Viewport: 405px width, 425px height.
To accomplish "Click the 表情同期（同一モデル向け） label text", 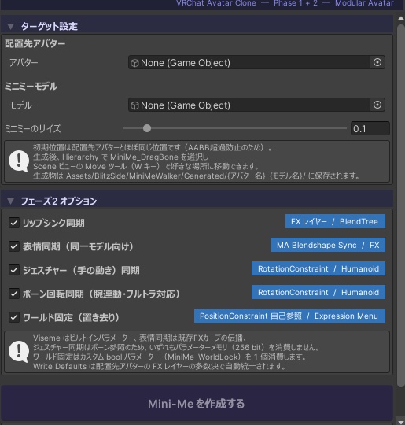I will click(x=79, y=246).
